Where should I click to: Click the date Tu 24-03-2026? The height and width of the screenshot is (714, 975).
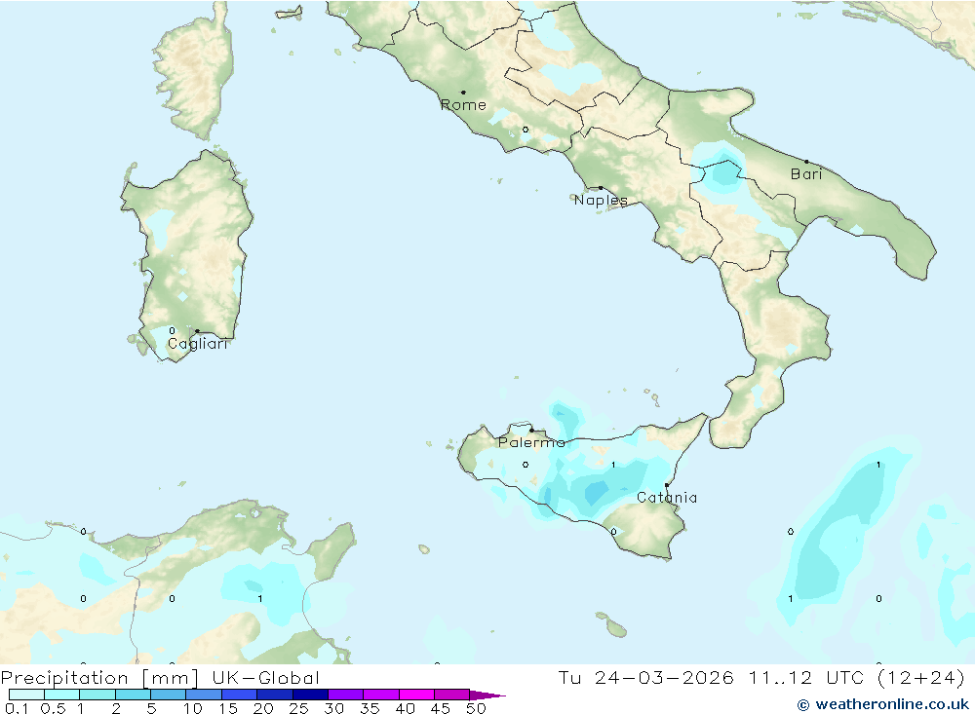coord(645,678)
